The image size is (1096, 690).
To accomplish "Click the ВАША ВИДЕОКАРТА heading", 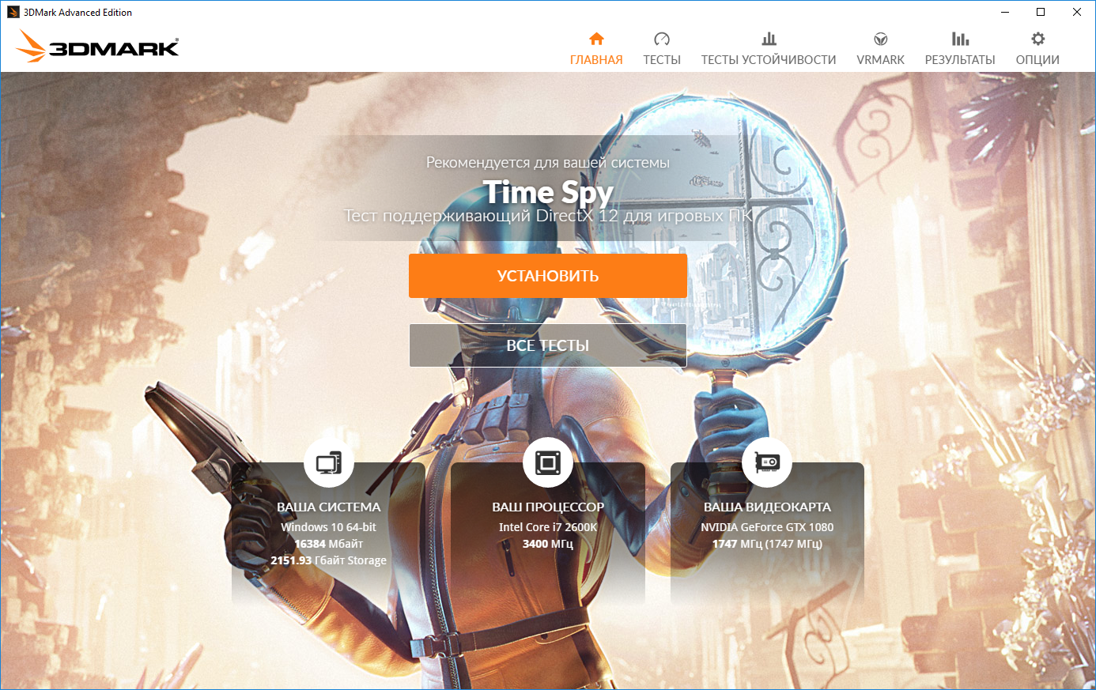I will point(767,507).
